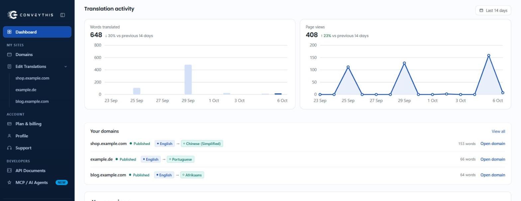Select example.de under Edit Translations
Screen dimensions: 521x201
pos(26,90)
